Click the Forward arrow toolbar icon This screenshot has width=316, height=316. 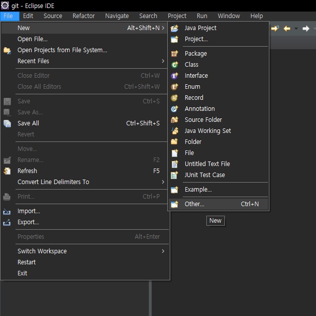[x=306, y=29]
